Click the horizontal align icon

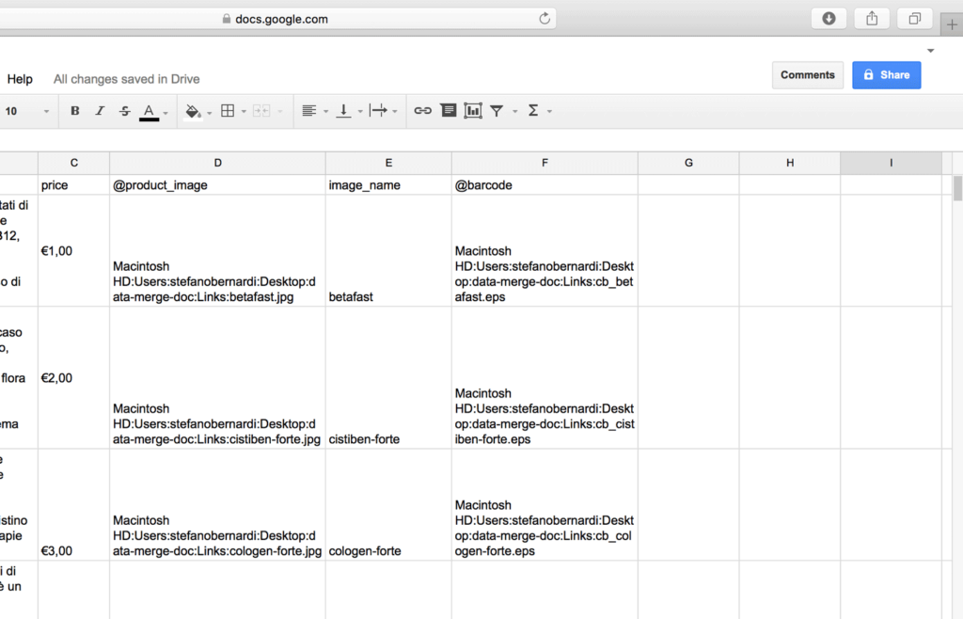(x=308, y=111)
